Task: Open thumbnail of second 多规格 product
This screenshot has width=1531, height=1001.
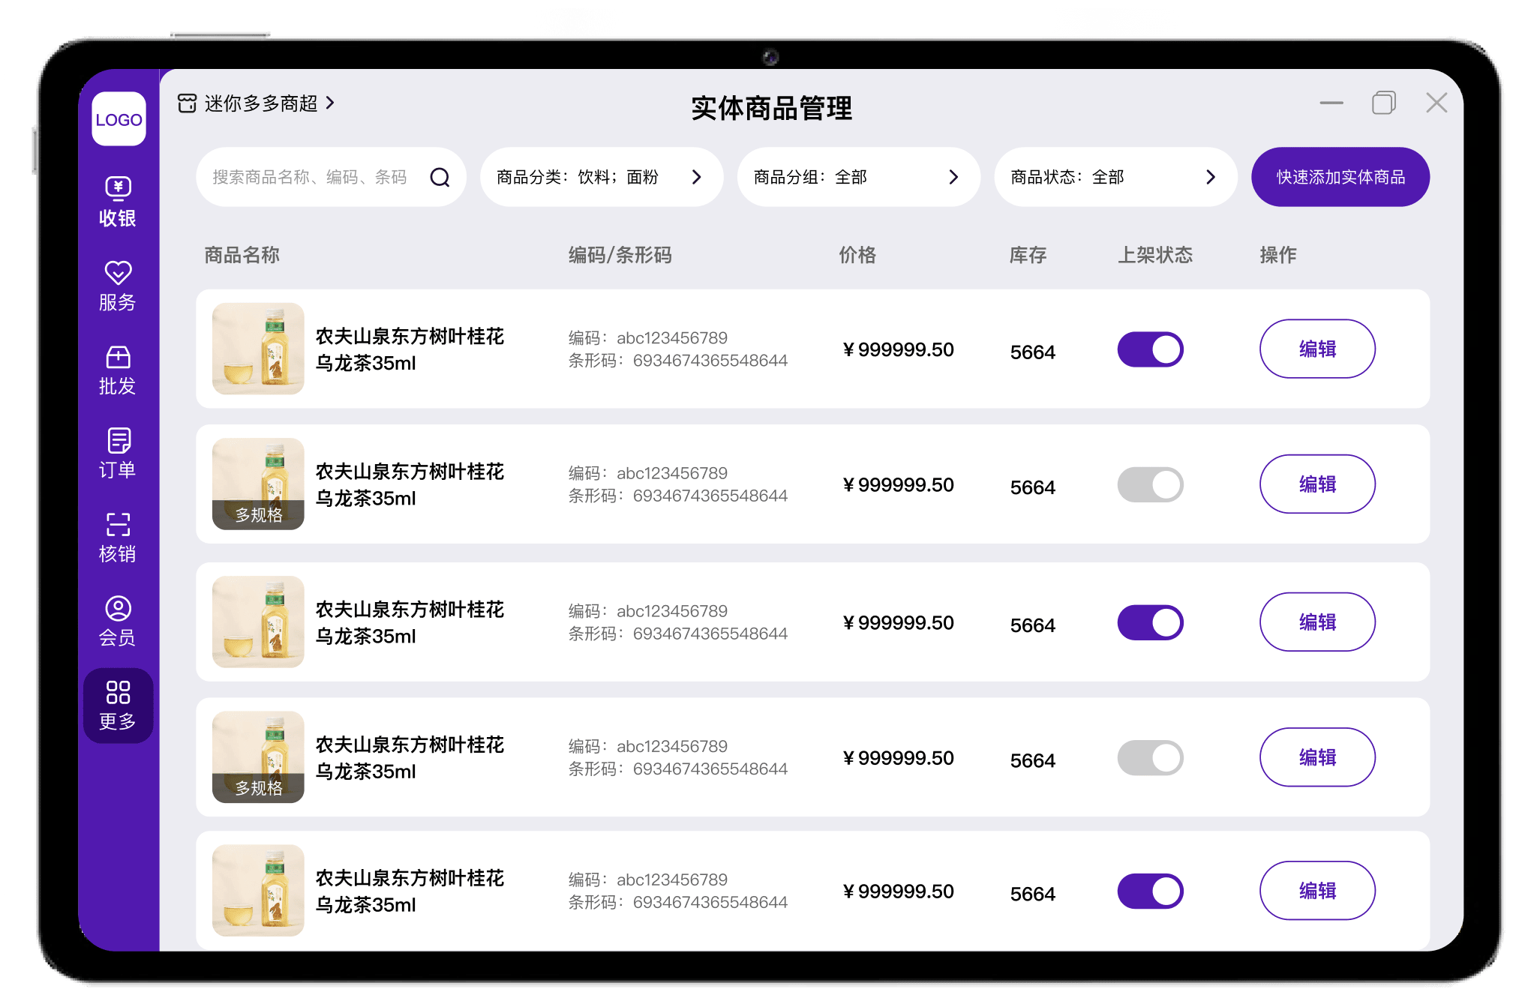Action: (x=258, y=757)
